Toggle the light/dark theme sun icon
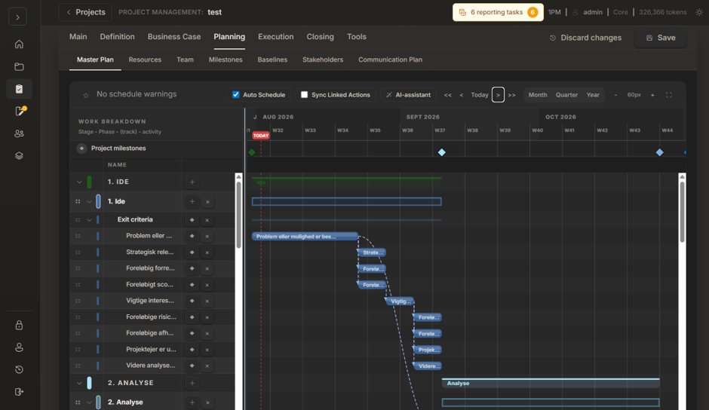The image size is (709, 410). pyautogui.click(x=699, y=13)
